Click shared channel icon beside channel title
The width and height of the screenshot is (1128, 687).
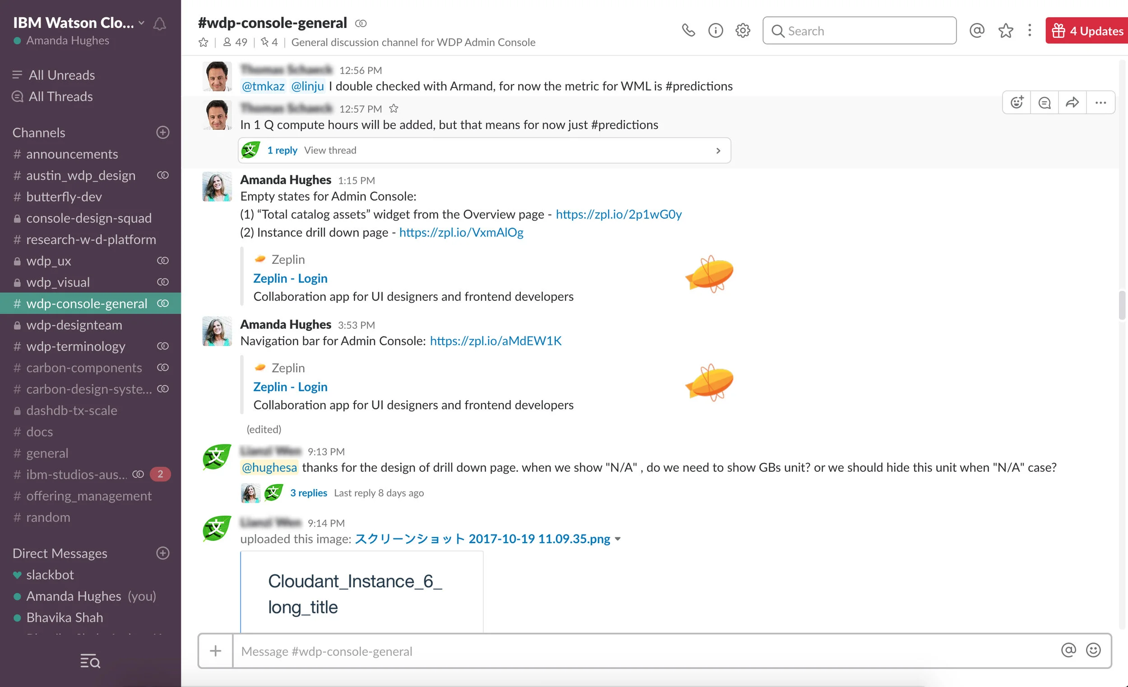[x=361, y=23]
